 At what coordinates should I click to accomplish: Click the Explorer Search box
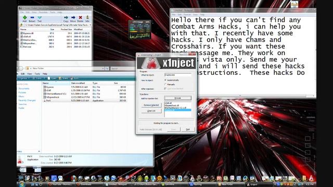coord(123,69)
